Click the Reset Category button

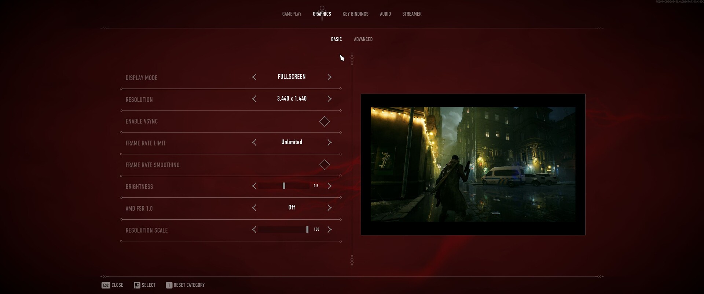pyautogui.click(x=185, y=285)
